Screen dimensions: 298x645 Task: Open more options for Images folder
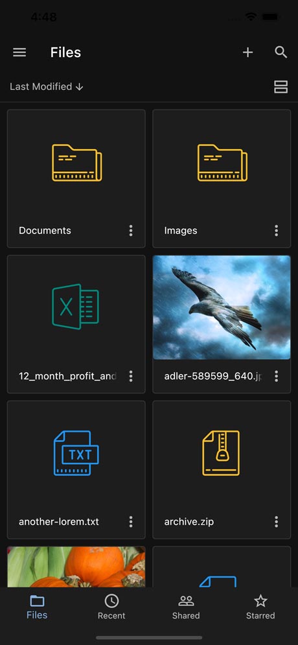tap(276, 230)
